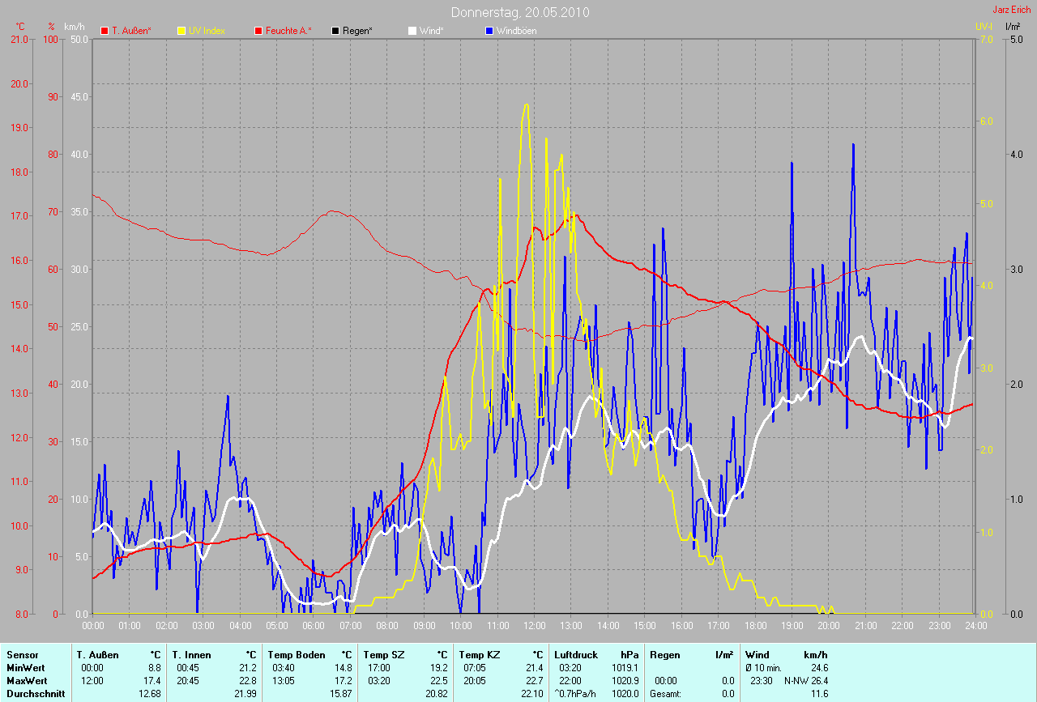The height and width of the screenshot is (702, 1037).
Task: Click the wind value '24.6'
Action: (819, 667)
